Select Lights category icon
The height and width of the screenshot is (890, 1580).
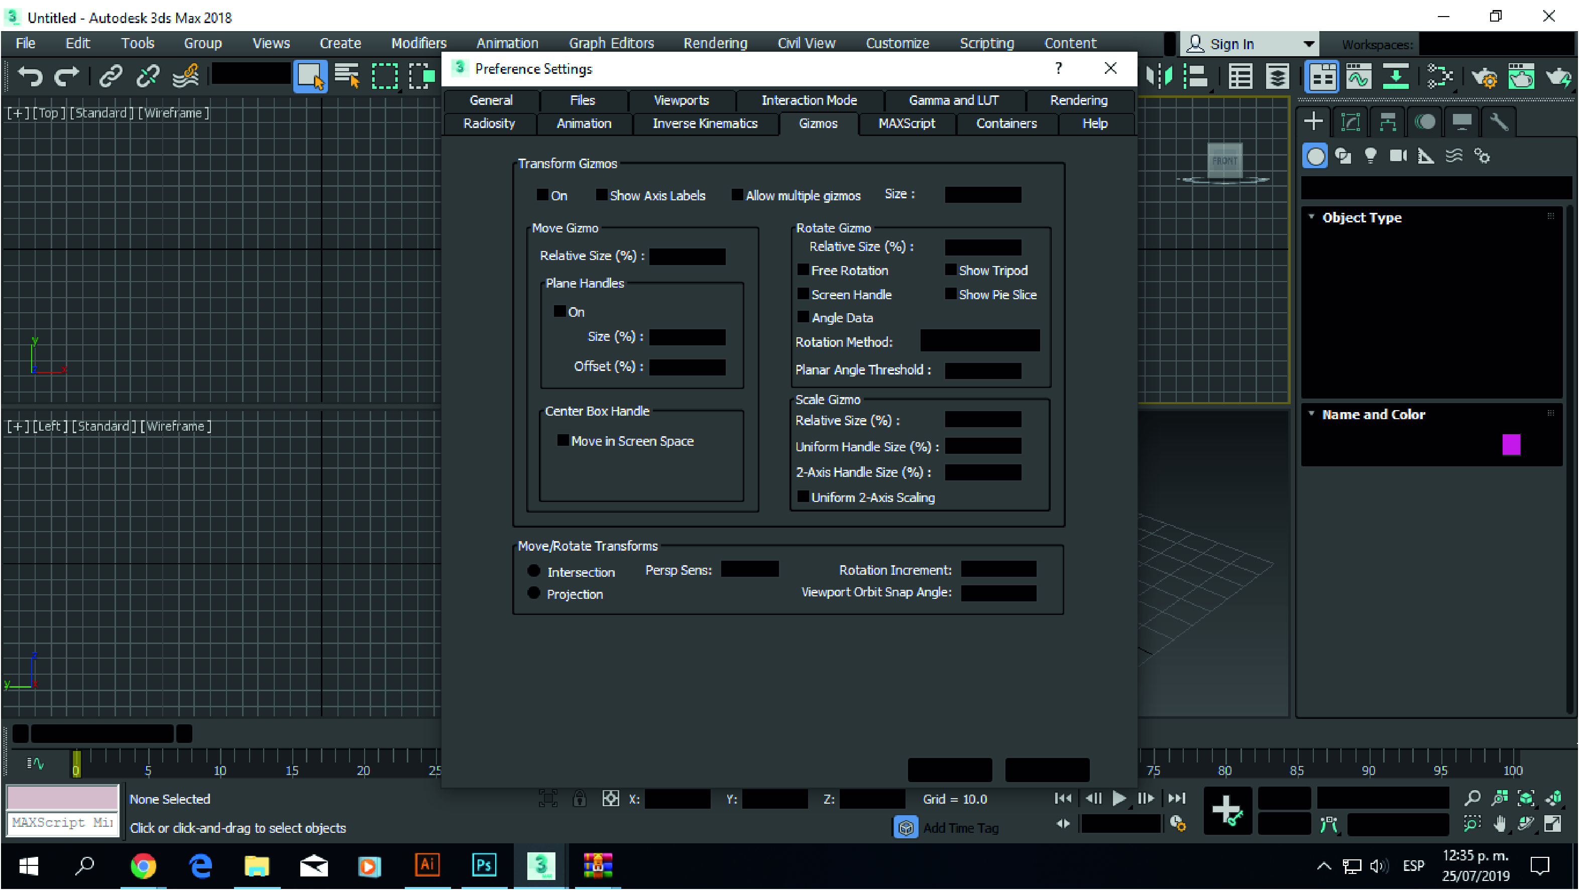(1370, 156)
